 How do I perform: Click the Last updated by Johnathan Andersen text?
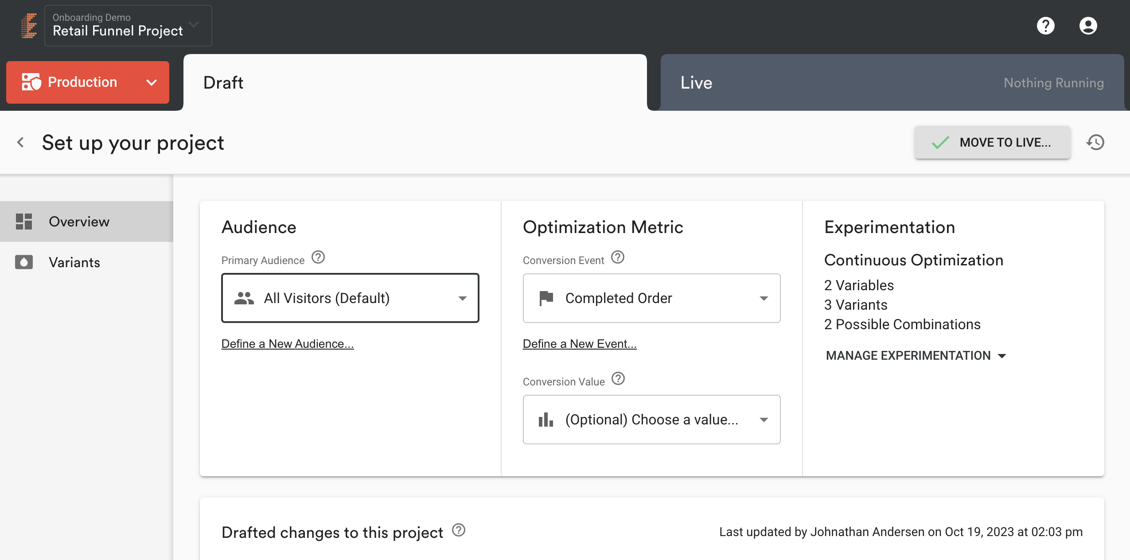click(x=901, y=532)
